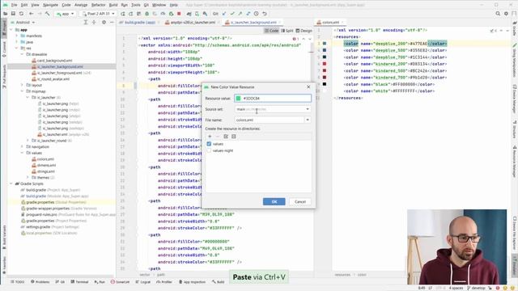
Task: Click the green color swatch in Resource value
Action: [x=238, y=99]
